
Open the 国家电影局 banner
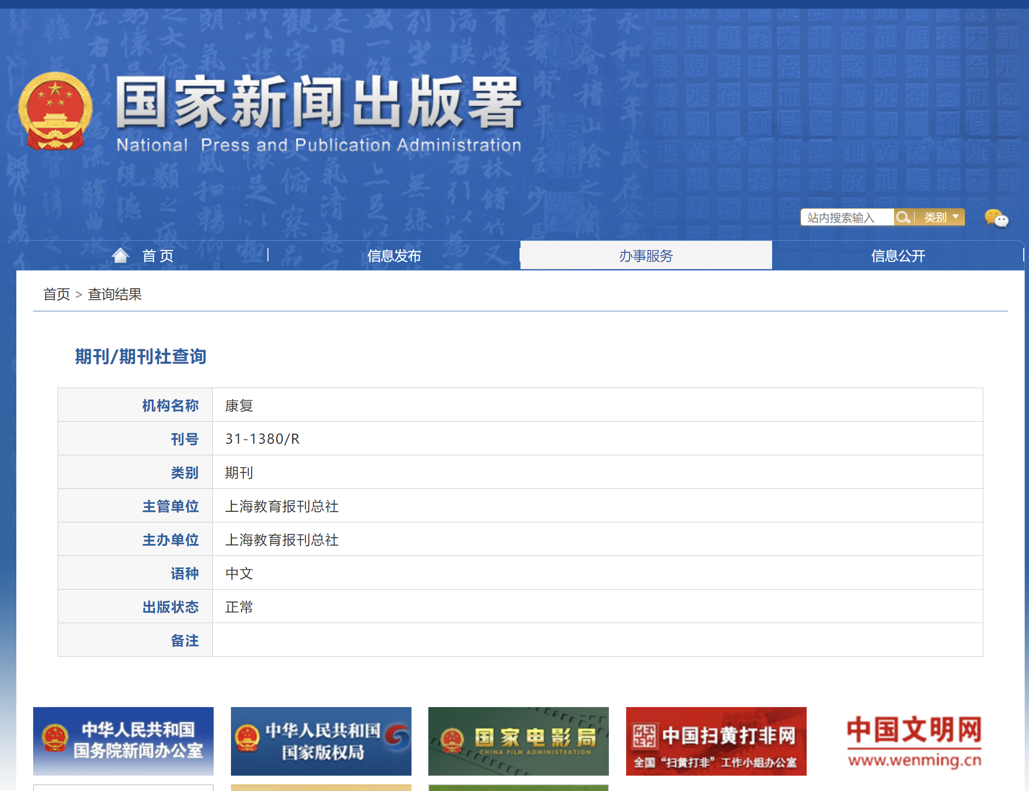pos(519,741)
